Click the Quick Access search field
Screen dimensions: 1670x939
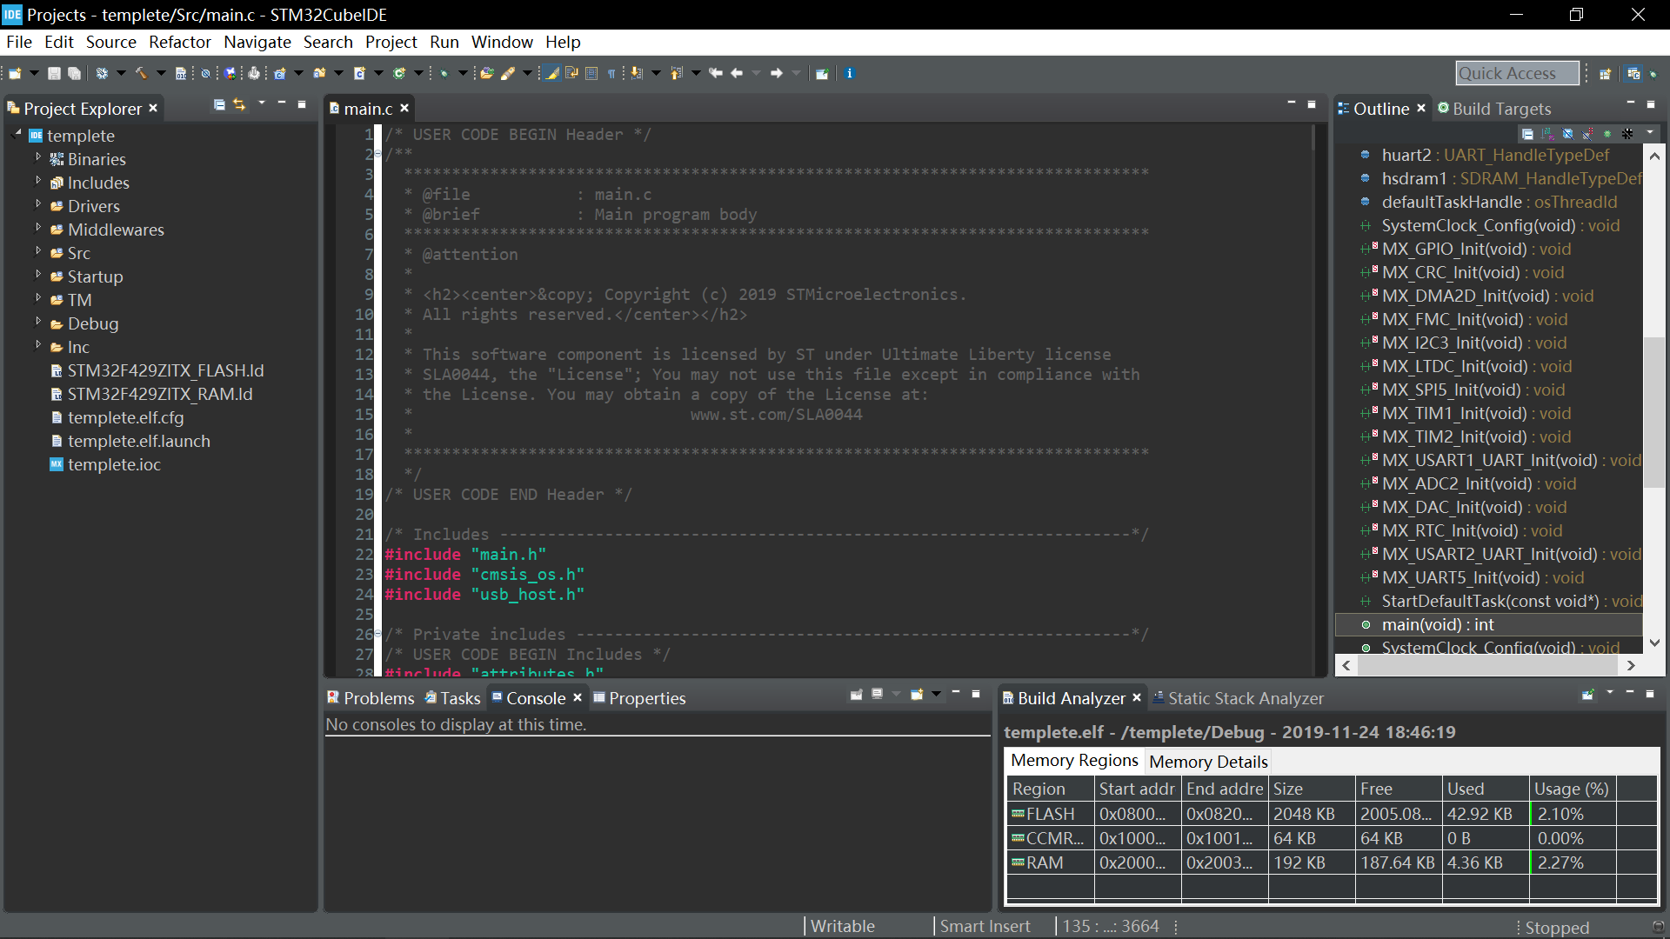pos(1518,74)
